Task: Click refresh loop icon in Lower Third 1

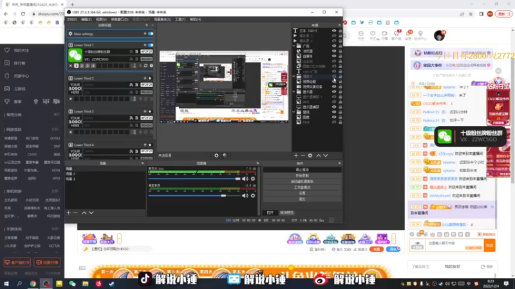Action: pyautogui.click(x=146, y=66)
